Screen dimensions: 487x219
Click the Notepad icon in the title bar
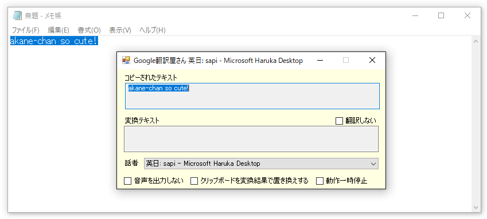[x=17, y=15]
